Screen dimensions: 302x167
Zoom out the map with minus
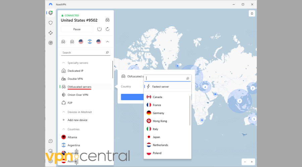[245, 162]
